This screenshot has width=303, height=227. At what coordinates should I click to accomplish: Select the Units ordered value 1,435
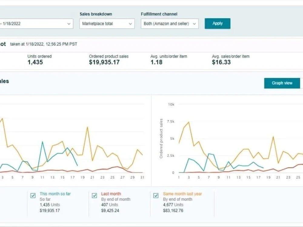coord(35,62)
